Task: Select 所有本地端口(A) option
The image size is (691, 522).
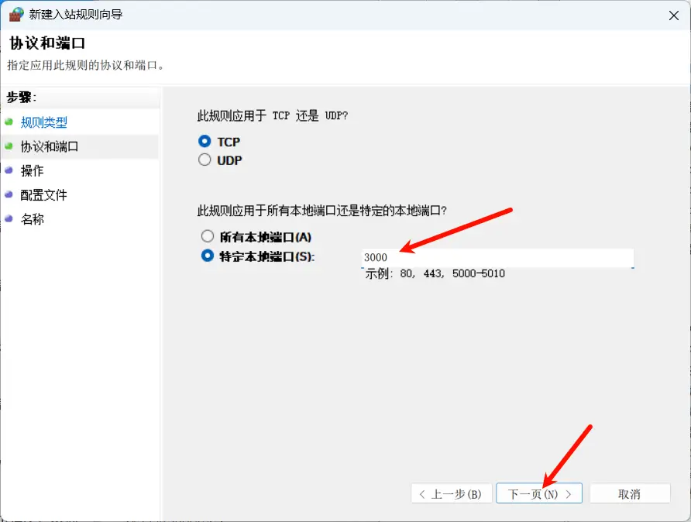Action: point(205,238)
